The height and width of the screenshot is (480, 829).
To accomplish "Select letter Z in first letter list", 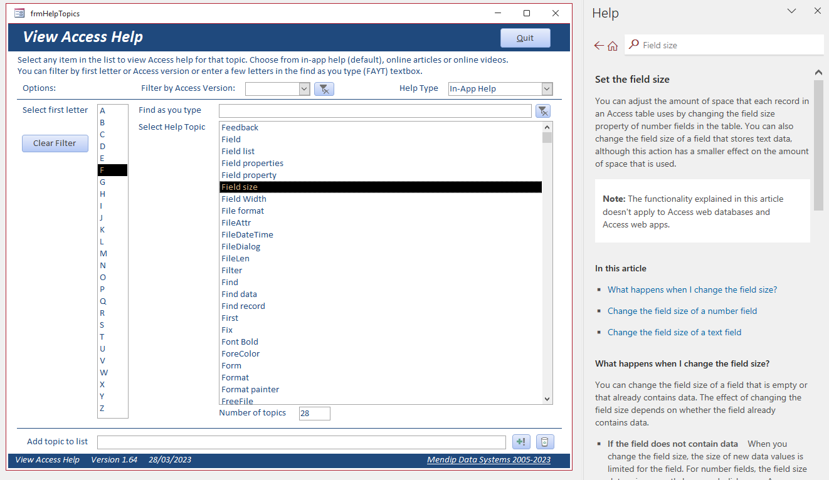I will coord(113,409).
